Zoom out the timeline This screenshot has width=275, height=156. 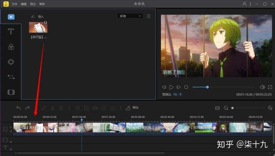tap(226, 108)
